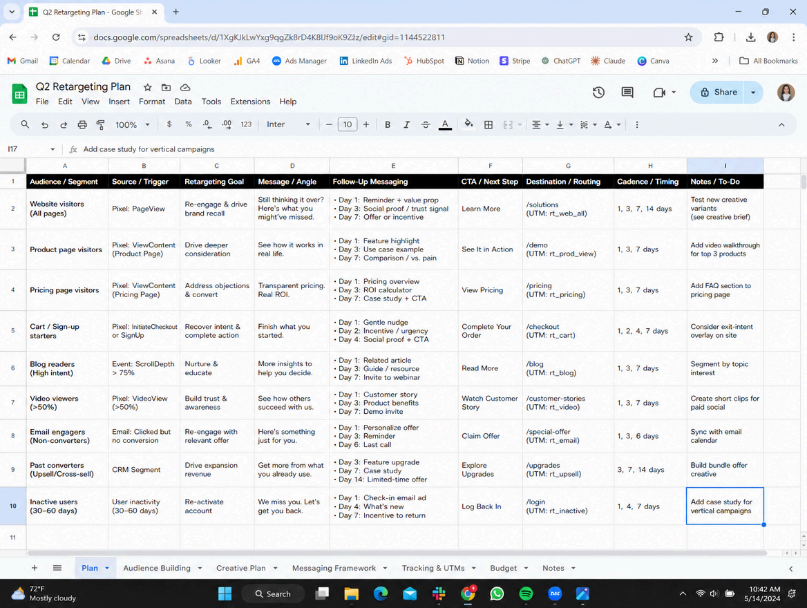Switch to the Tracking & UTMs tab
This screenshot has height=608, width=807.
433,568
